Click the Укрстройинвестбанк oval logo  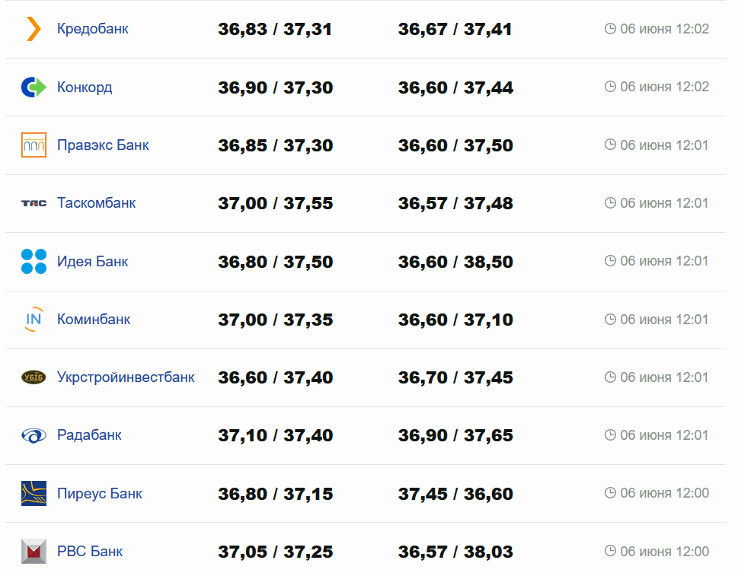34,377
